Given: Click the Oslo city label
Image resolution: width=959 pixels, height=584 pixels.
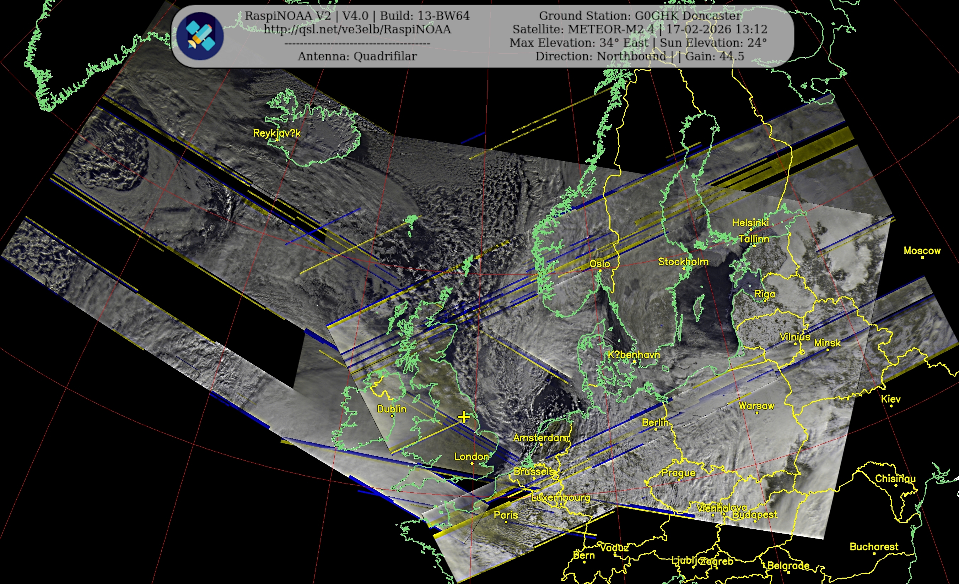Looking at the screenshot, I should coord(600,264).
